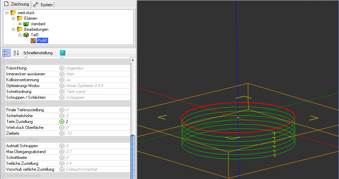Click the grey arrow icon next to Fräsrichtung
The image size is (339, 179).
click(x=61, y=68)
